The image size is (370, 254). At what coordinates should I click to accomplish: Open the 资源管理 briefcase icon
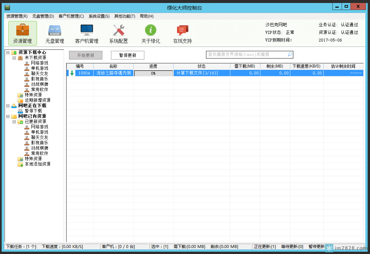point(22,30)
